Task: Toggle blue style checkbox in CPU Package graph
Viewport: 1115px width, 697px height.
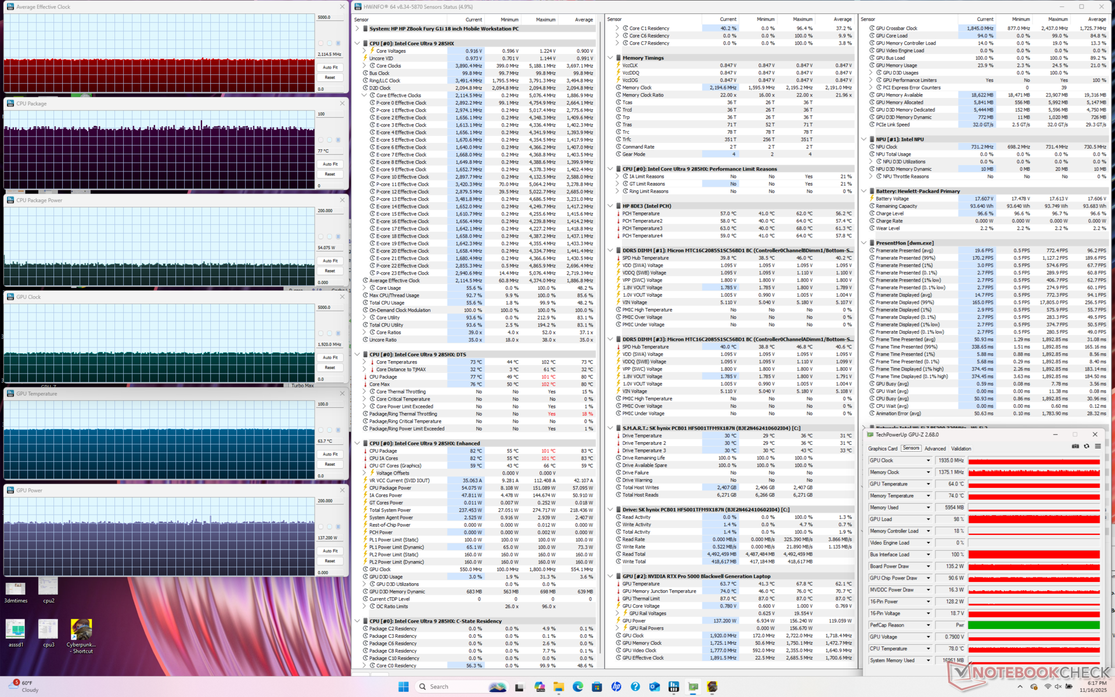Action: pyautogui.click(x=338, y=140)
